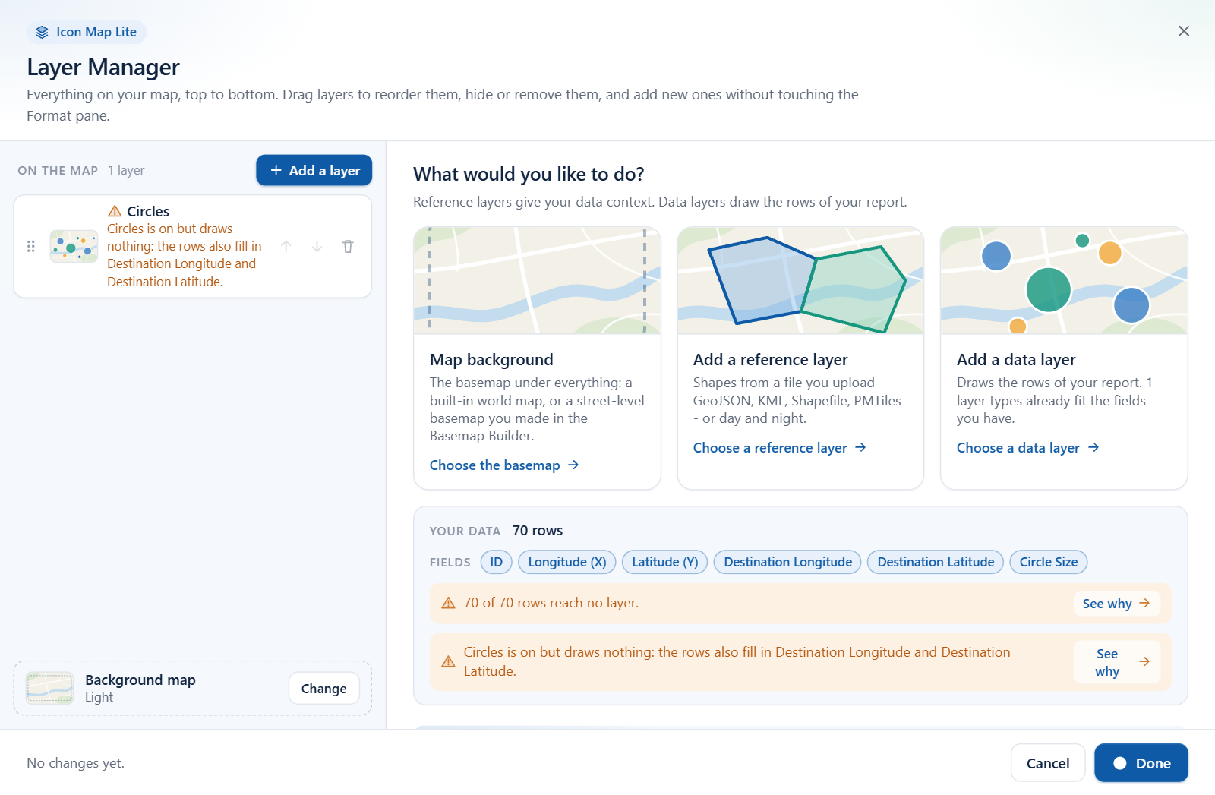
Task: Click the Circles layer thumbnail preview
Action: coord(74,246)
